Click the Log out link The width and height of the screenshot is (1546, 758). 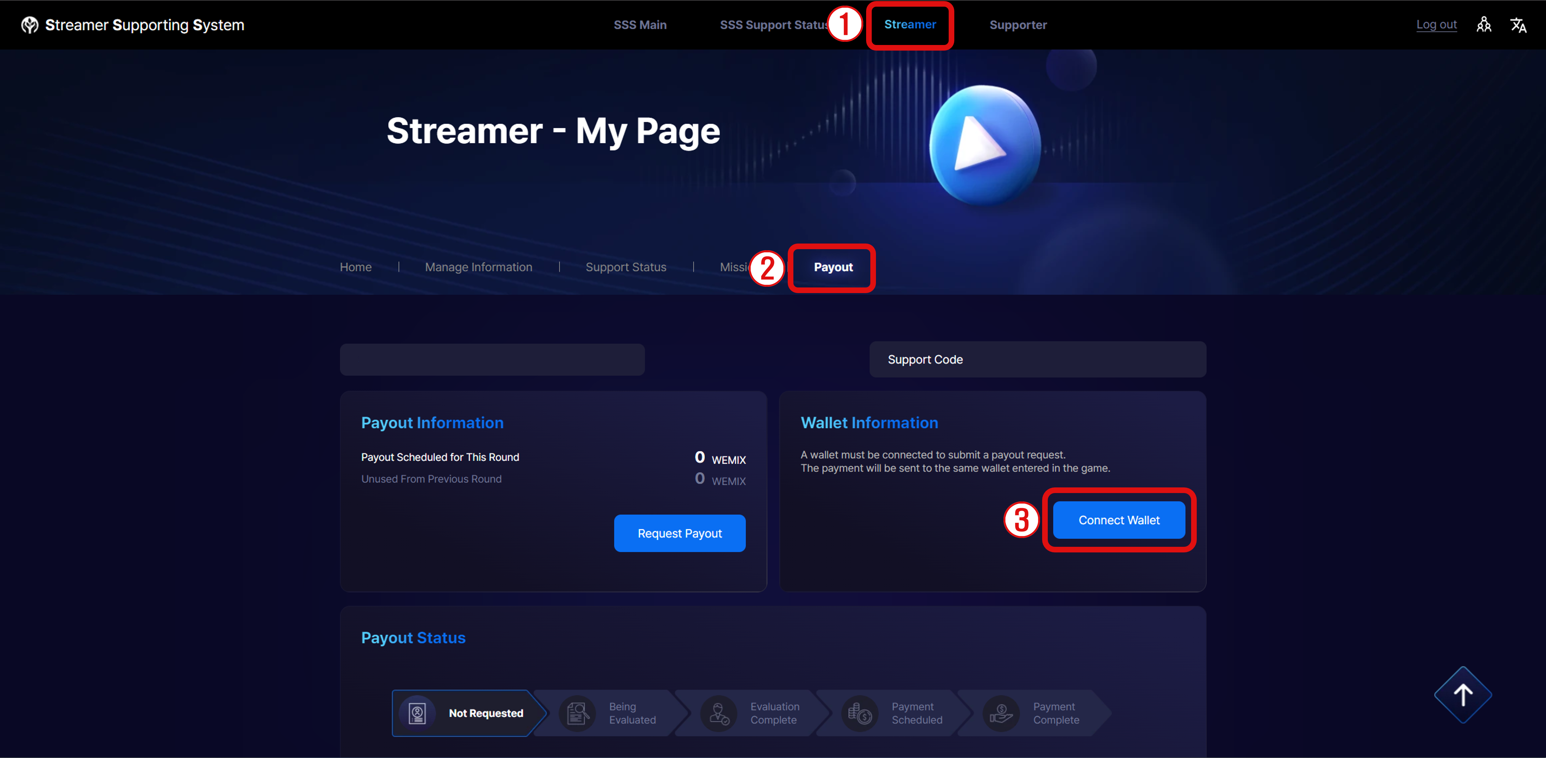[1436, 25]
